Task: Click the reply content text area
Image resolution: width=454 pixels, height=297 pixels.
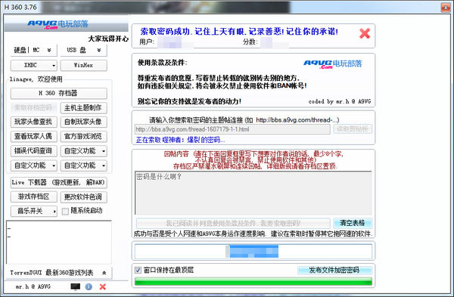Action: pyautogui.click(x=253, y=193)
